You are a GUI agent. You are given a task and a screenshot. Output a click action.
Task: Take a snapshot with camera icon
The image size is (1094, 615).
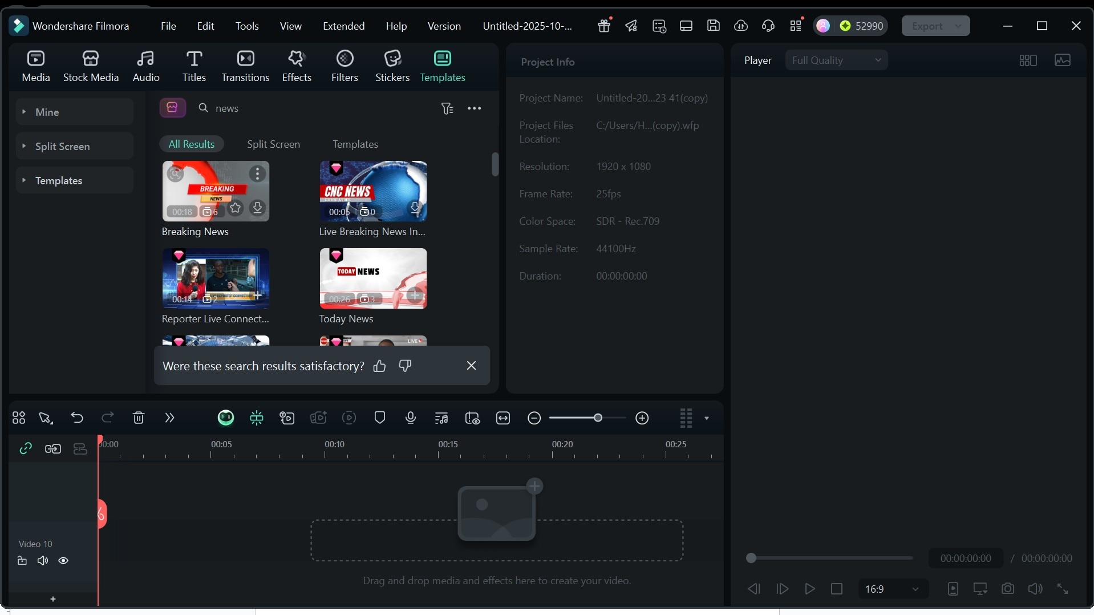[x=1008, y=589]
